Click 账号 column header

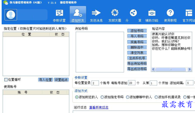[x=22, y=92]
